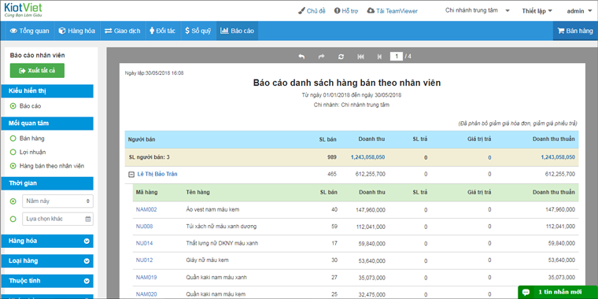598x299 pixels.
Task: Click Thắt lưng nữ DKNY màu xanh
Action: pyautogui.click(x=223, y=243)
